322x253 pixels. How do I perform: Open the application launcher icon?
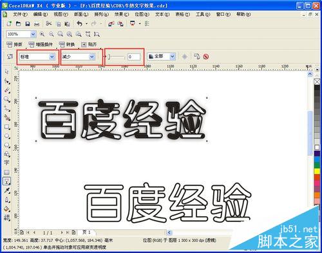[x=133, y=23]
